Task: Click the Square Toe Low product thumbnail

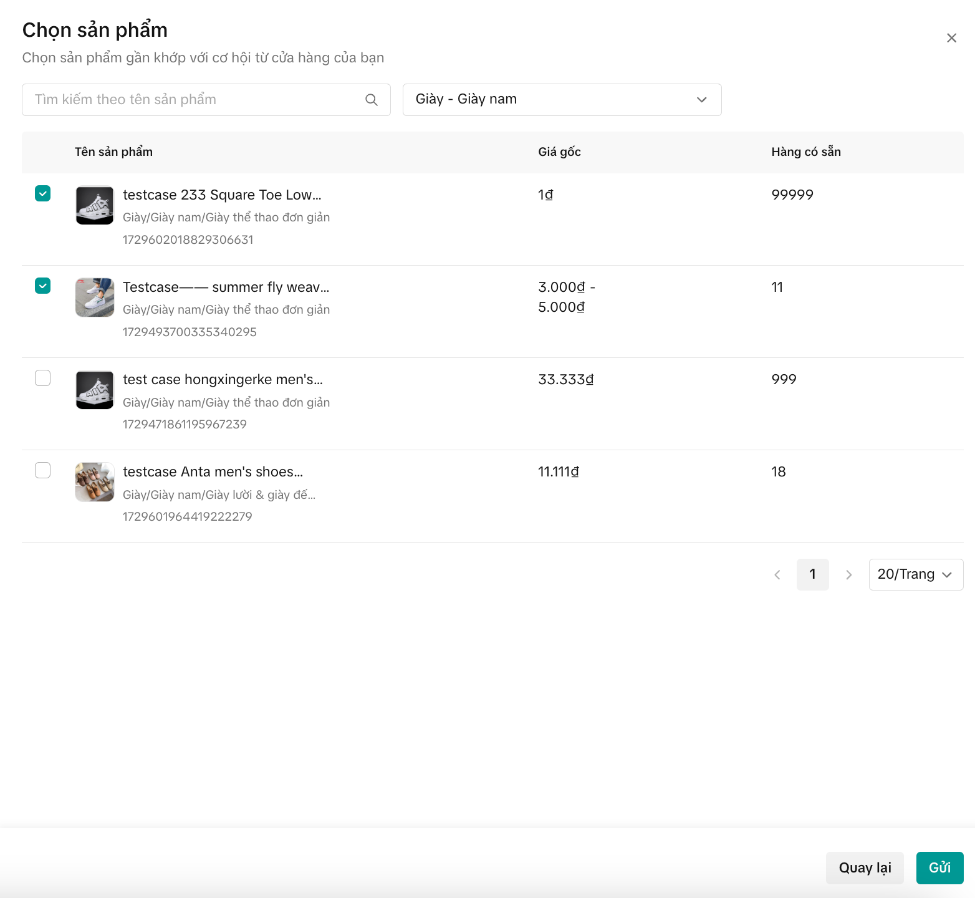Action: [x=95, y=205]
